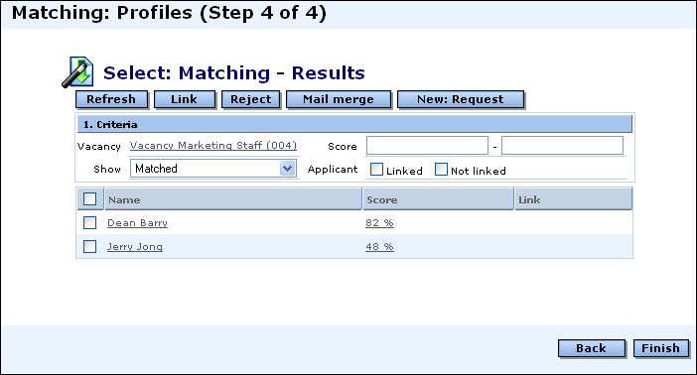Click the minimum Score input field
Image resolution: width=697 pixels, height=375 pixels.
click(x=427, y=145)
